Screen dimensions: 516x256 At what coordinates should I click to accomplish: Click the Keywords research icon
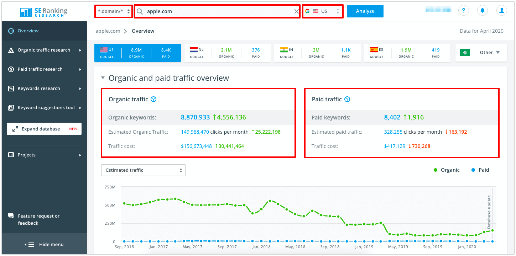click(11, 89)
